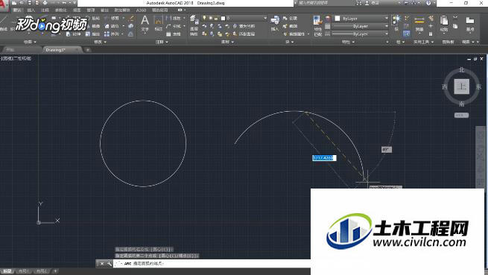The width and height of the screenshot is (488, 275).
Task: Click the Erase tool icon in modify panel
Action: tap(131, 19)
